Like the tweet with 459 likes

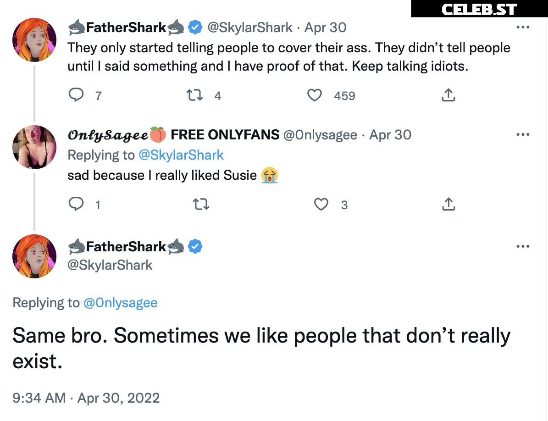pyautogui.click(x=315, y=95)
